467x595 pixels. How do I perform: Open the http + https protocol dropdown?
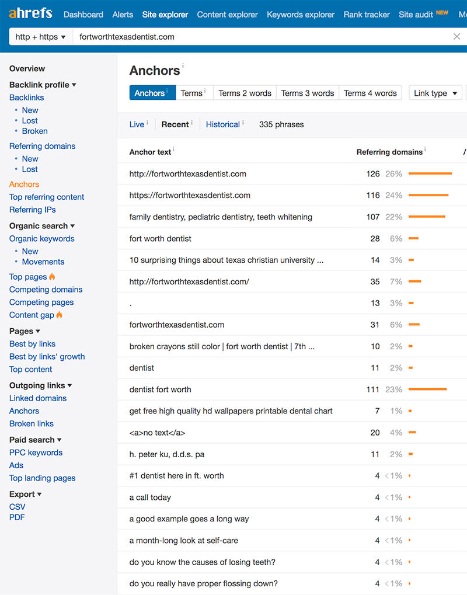[41, 37]
